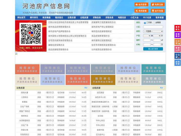Image resolution: width=181 pixels, height=136 pixels.
Task: Open article 商品房屋租赁管理办法
Action: pyautogui.click(x=58, y=50)
